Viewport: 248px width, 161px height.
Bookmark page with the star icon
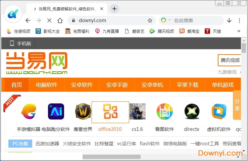click(150, 20)
